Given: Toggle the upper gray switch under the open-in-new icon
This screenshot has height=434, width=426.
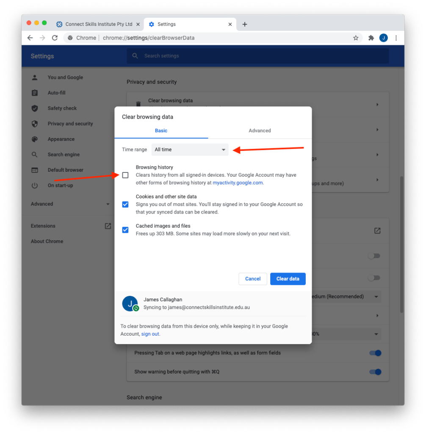Looking at the screenshot, I should point(374,256).
